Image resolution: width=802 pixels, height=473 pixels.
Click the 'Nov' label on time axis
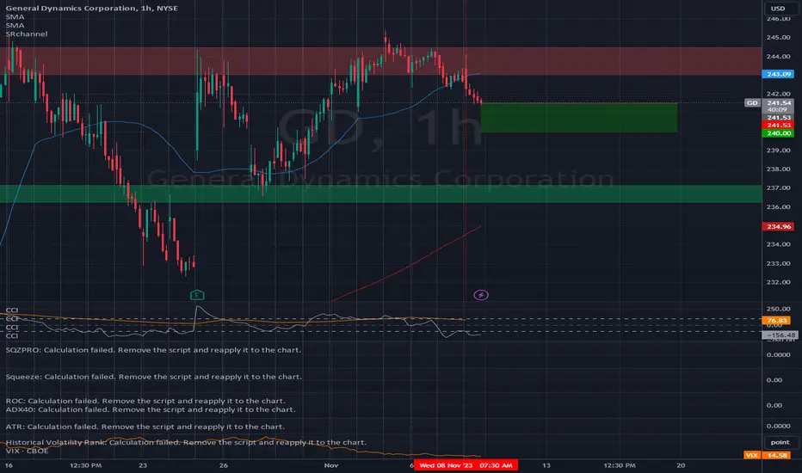click(x=331, y=465)
